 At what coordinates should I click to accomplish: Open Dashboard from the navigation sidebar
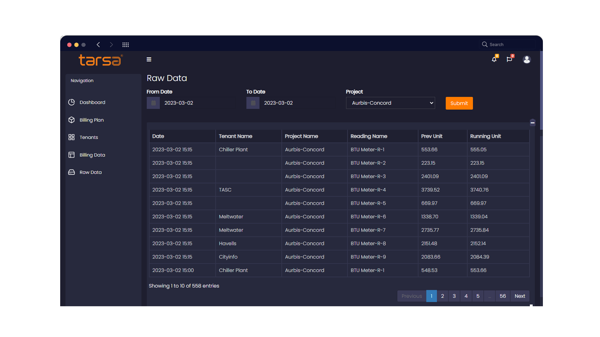coord(92,102)
